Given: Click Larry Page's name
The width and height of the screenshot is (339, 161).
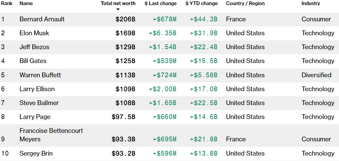Looking at the screenshot, I should [35, 117].
